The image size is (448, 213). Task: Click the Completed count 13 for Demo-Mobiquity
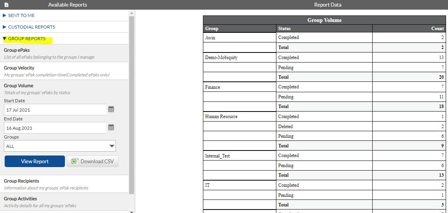click(409, 57)
